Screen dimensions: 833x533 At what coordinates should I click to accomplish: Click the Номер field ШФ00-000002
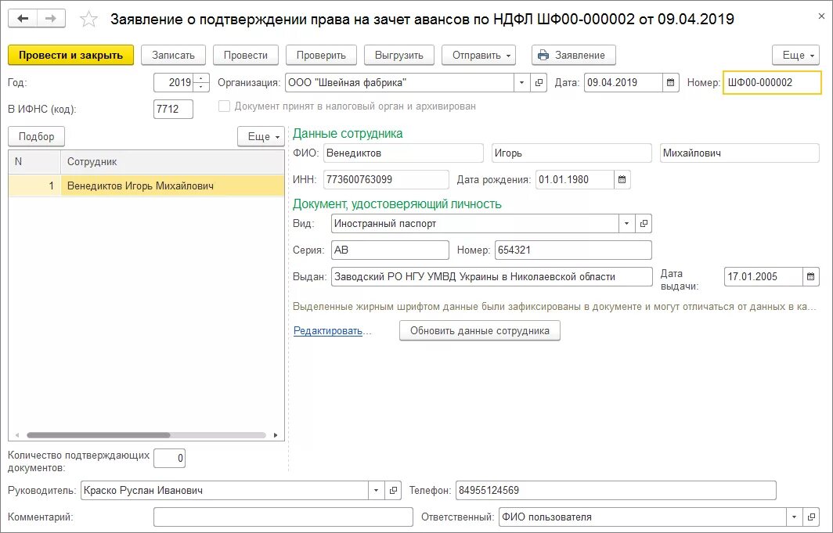pyautogui.click(x=772, y=83)
